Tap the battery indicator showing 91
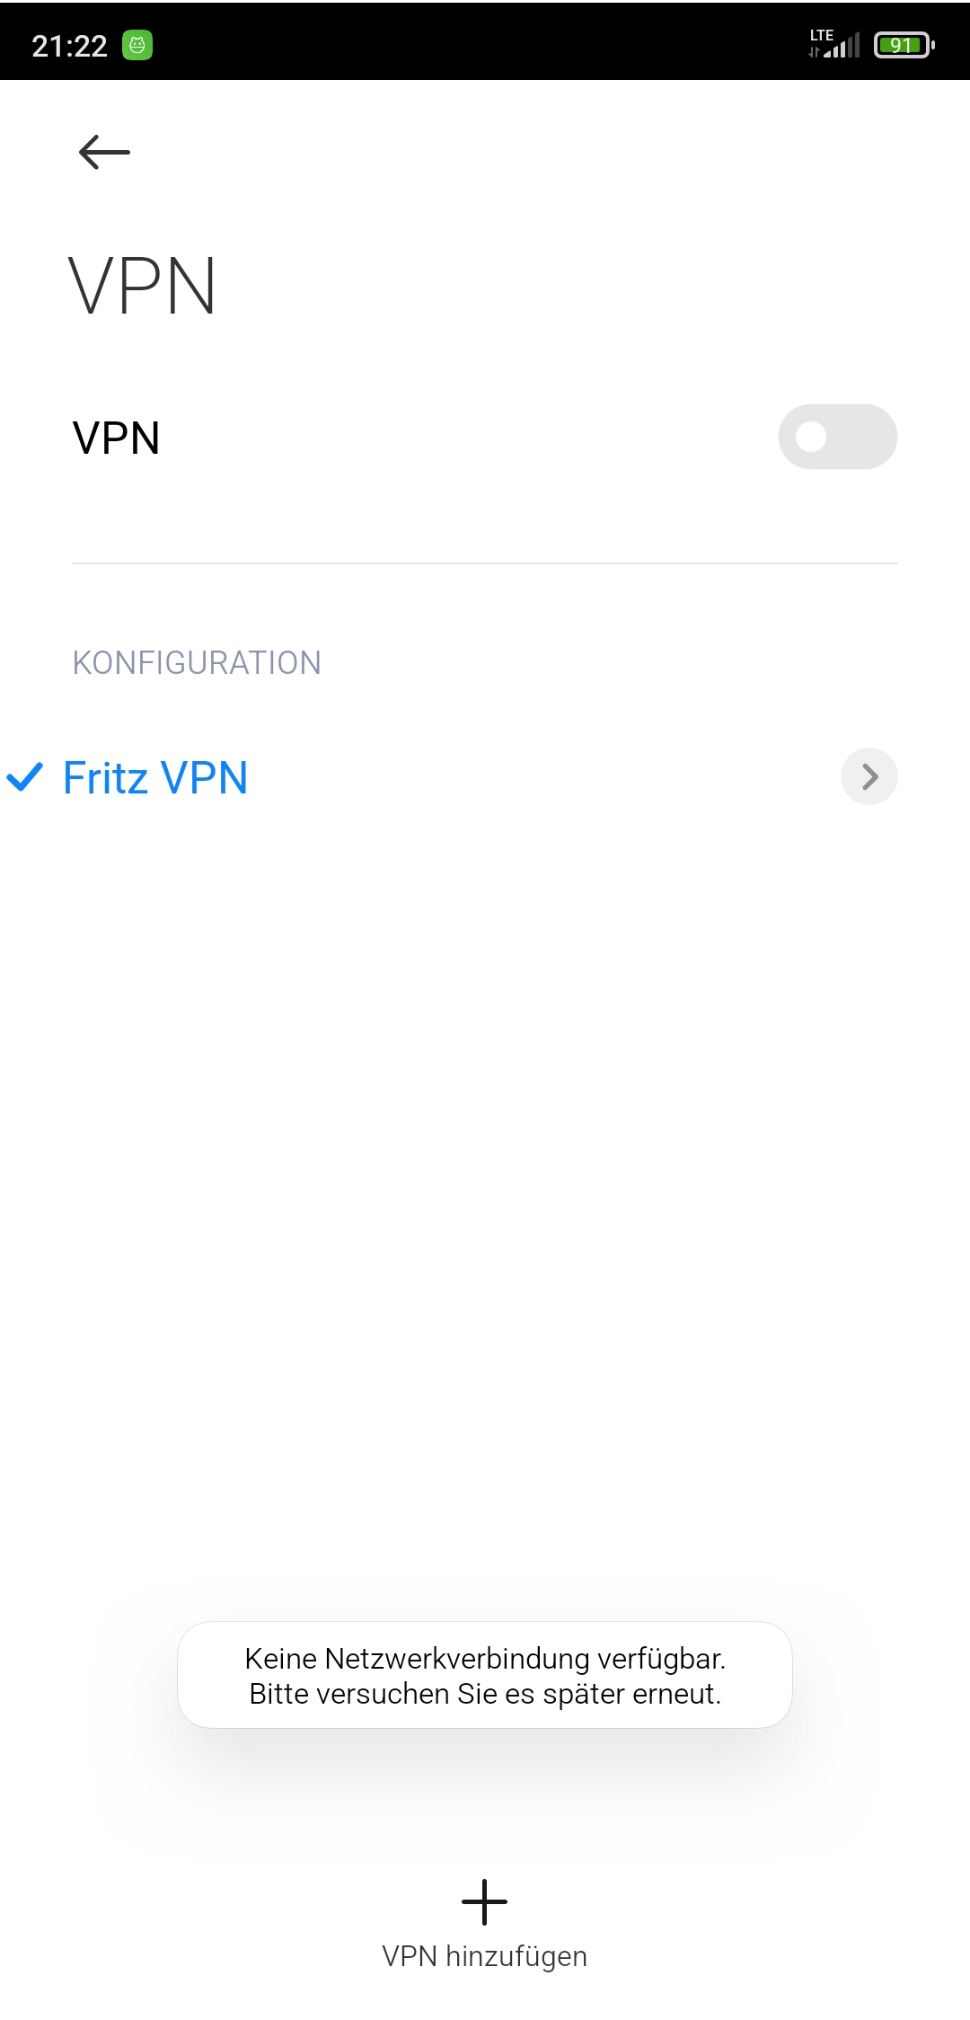This screenshot has height=2020, width=970. point(904,44)
